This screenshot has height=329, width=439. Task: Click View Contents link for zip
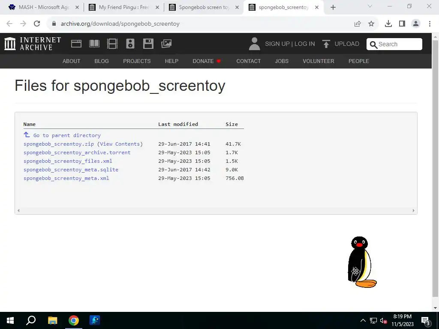pyautogui.click(x=120, y=144)
